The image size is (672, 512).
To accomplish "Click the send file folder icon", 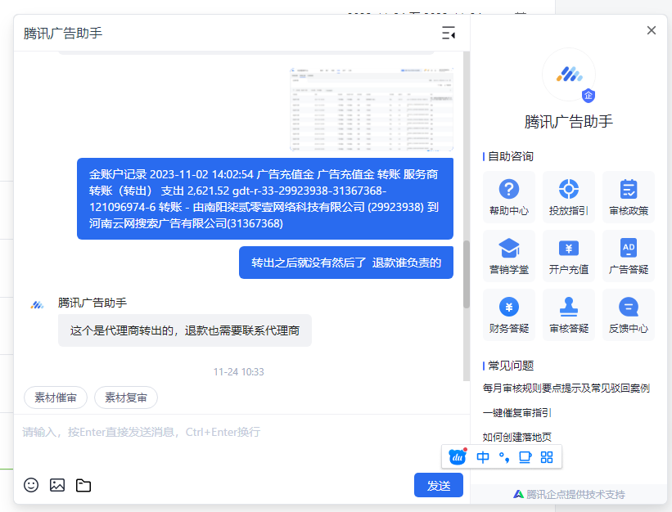I will (83, 485).
